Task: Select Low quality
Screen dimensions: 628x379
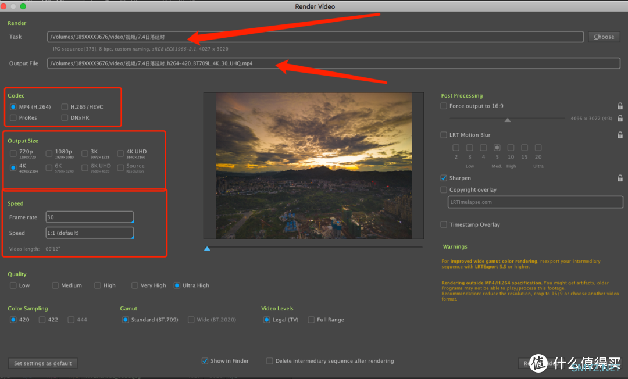Action: click(x=13, y=285)
